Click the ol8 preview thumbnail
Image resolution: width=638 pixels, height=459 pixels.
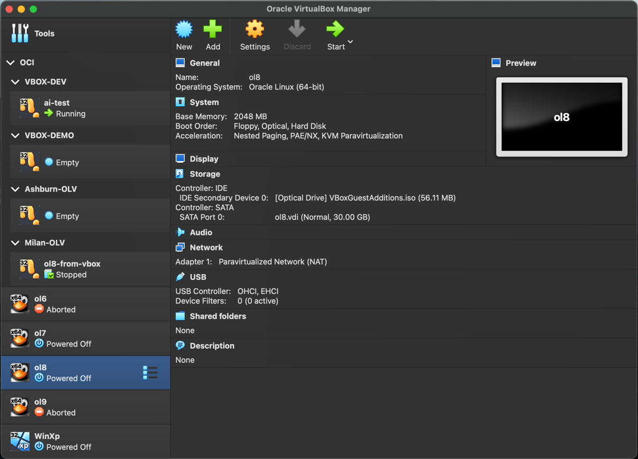coord(561,117)
